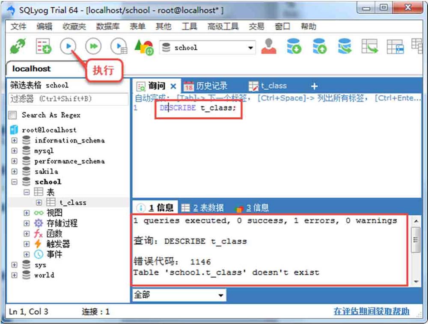
Task: Expand performance_schema database node
Action: click(14, 161)
